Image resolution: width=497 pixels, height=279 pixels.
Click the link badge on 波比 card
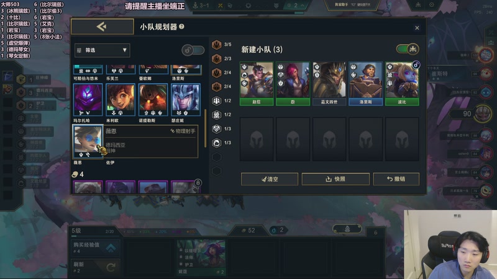click(416, 65)
